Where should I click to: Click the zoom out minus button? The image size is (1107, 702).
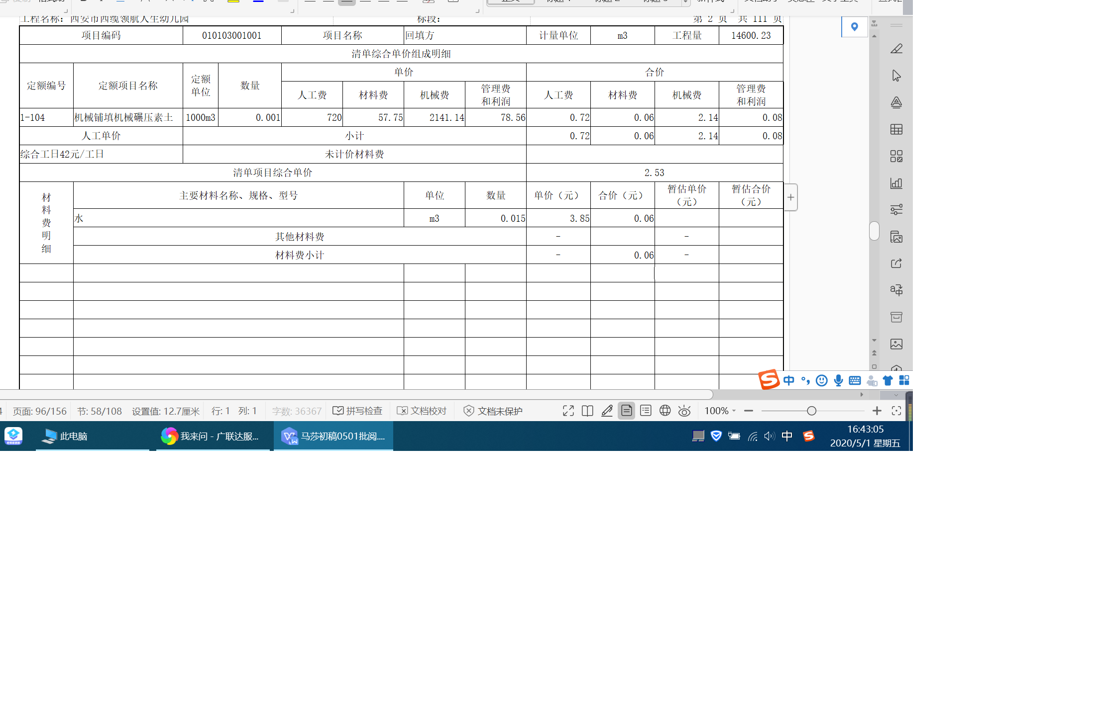[748, 411]
